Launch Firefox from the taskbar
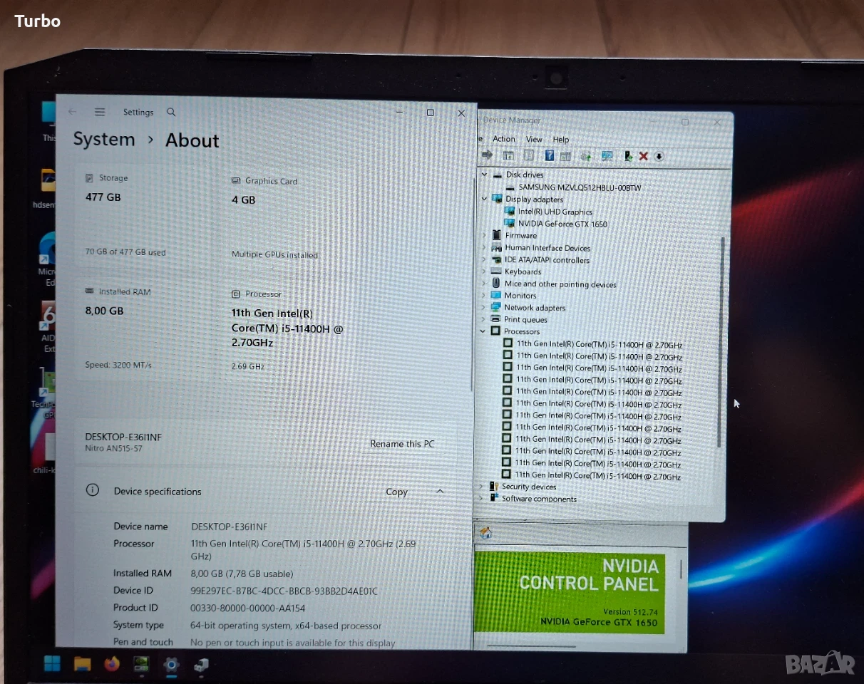The width and height of the screenshot is (864, 684). click(x=112, y=665)
